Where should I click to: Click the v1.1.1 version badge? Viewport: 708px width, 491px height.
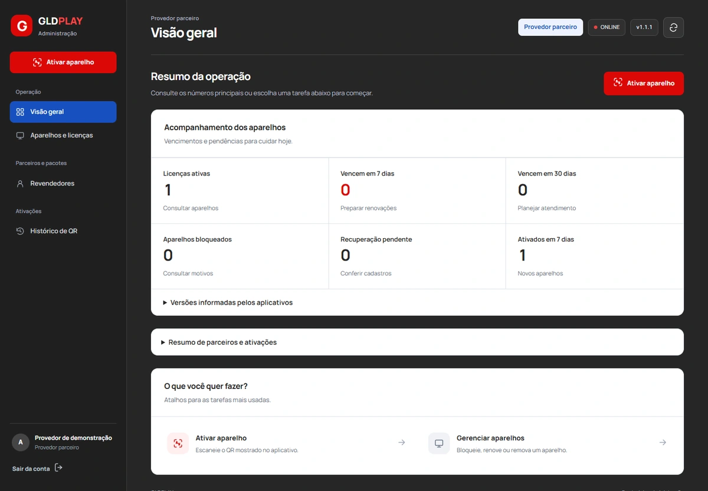[x=644, y=28]
